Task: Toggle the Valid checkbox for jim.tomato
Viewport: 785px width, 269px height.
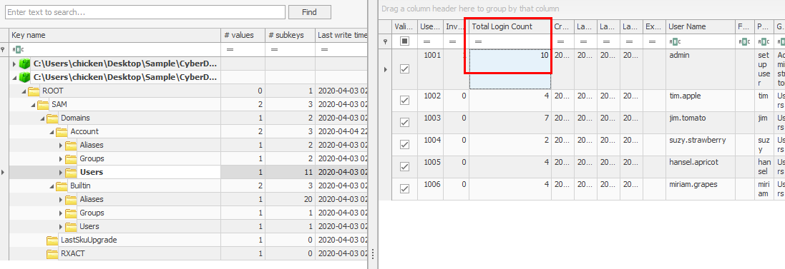Action: coord(404,123)
